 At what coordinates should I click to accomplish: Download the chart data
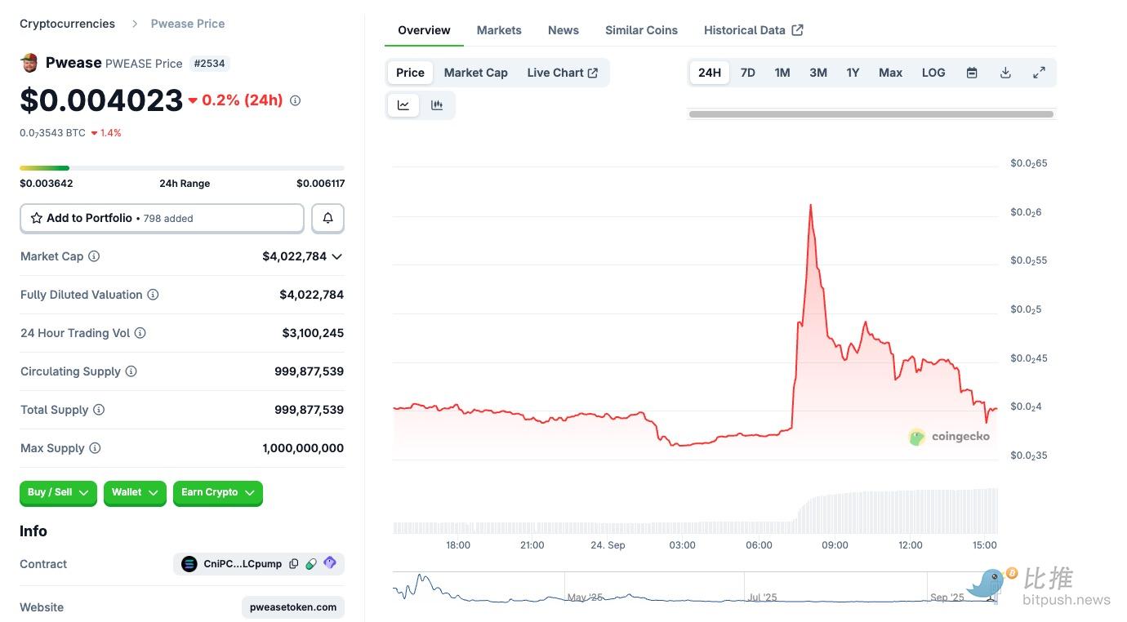(1005, 73)
